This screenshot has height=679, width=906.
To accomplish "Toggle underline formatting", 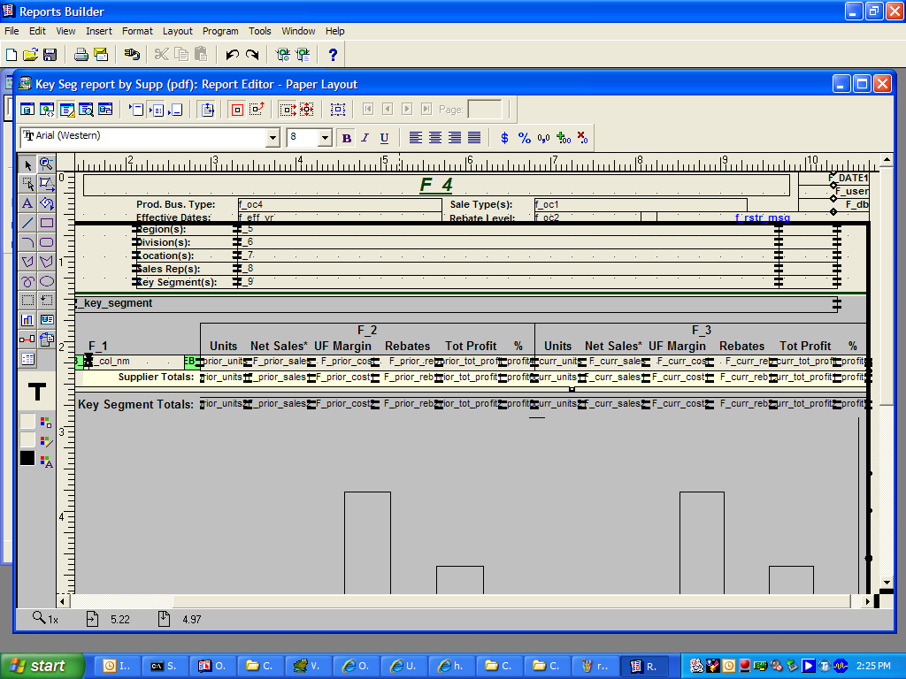I will tap(385, 137).
